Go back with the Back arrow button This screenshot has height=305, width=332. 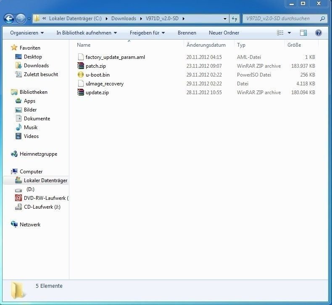(x=9, y=19)
